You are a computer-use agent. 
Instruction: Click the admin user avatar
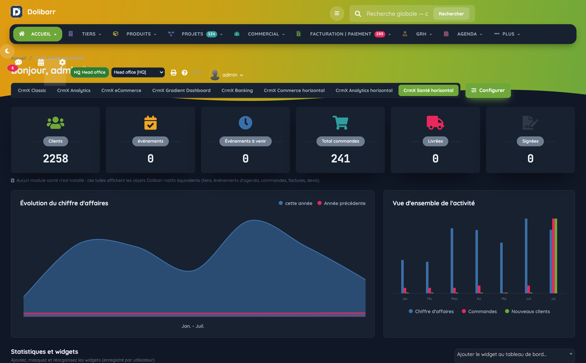tap(215, 75)
